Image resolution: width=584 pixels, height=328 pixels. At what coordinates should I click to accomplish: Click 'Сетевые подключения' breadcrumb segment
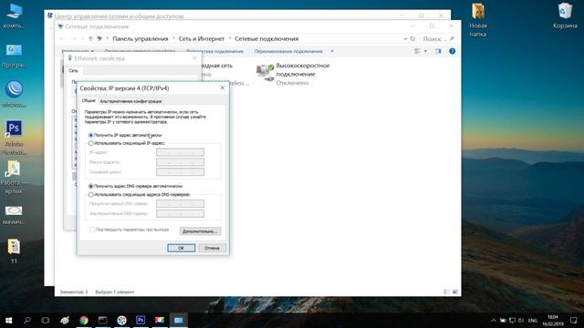(x=266, y=38)
